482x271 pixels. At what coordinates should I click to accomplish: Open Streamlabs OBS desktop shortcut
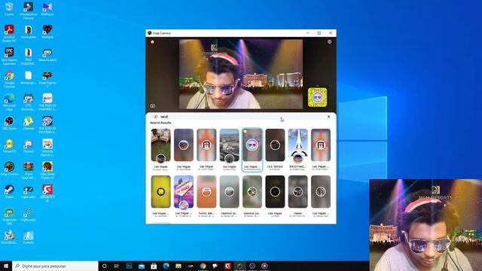(x=9, y=216)
